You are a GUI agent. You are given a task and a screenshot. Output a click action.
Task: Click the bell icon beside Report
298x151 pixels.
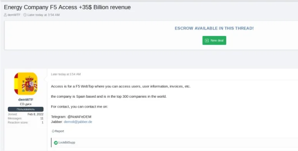[x=53, y=131]
